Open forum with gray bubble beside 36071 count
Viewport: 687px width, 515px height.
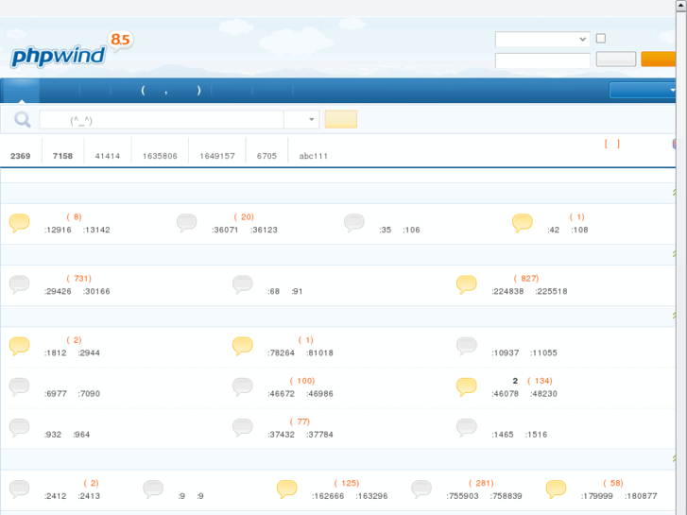click(x=187, y=223)
